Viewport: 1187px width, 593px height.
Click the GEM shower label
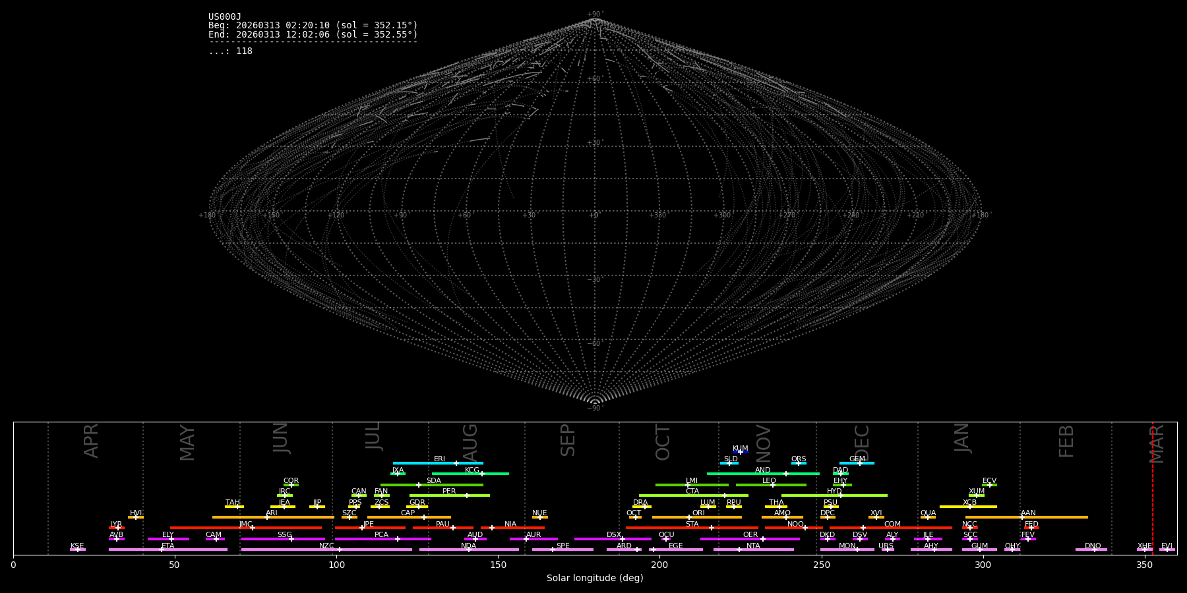857,459
